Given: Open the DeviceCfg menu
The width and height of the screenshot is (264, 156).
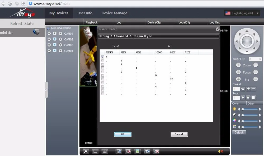Looking at the screenshot, I should point(154,22).
